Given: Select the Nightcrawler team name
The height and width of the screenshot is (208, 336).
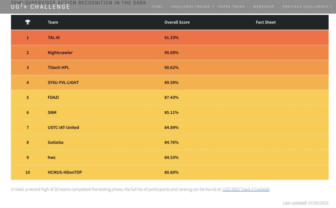Looking at the screenshot, I should tap(60, 53).
